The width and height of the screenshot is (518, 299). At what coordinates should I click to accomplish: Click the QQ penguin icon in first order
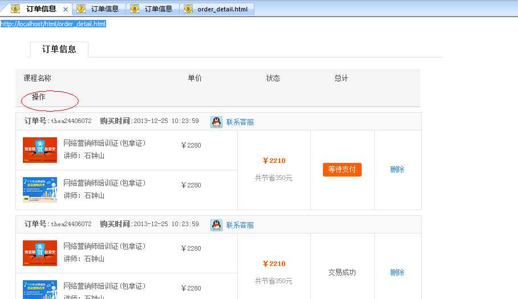(216, 122)
